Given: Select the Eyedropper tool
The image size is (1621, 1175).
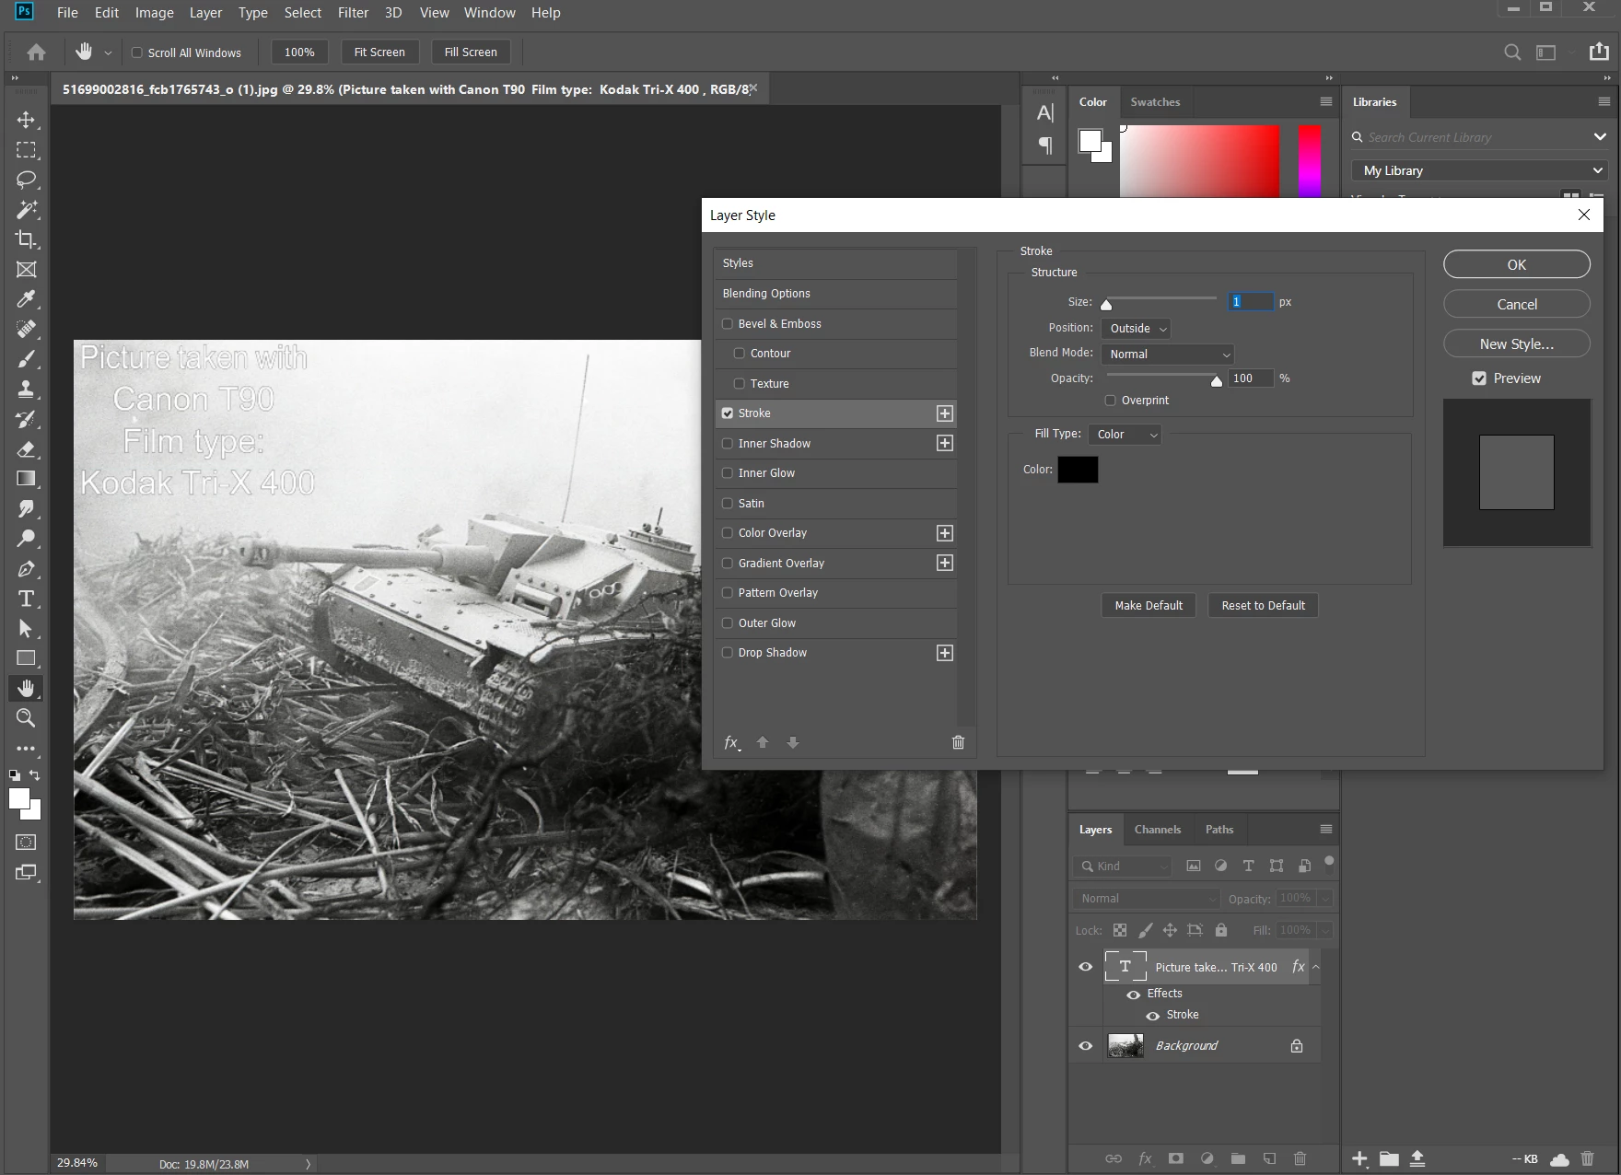Looking at the screenshot, I should click(x=26, y=299).
